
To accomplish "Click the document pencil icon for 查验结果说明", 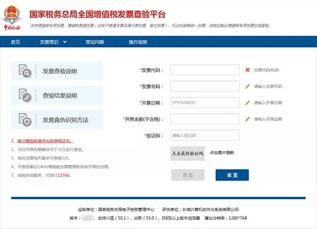I will click(x=25, y=95).
